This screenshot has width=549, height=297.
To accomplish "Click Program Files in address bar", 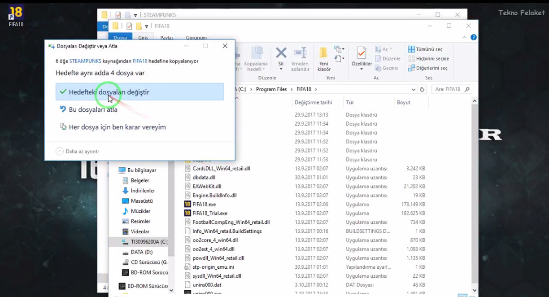I will click(x=271, y=89).
